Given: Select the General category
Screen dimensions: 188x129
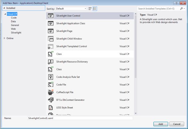Looking at the screenshot, I should (15, 25).
